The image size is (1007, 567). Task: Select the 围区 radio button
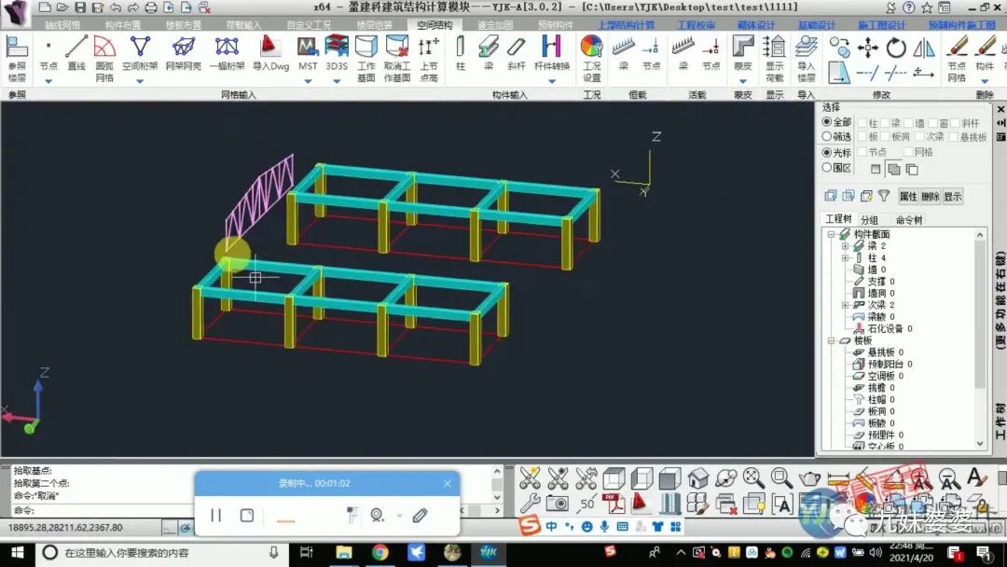(826, 167)
